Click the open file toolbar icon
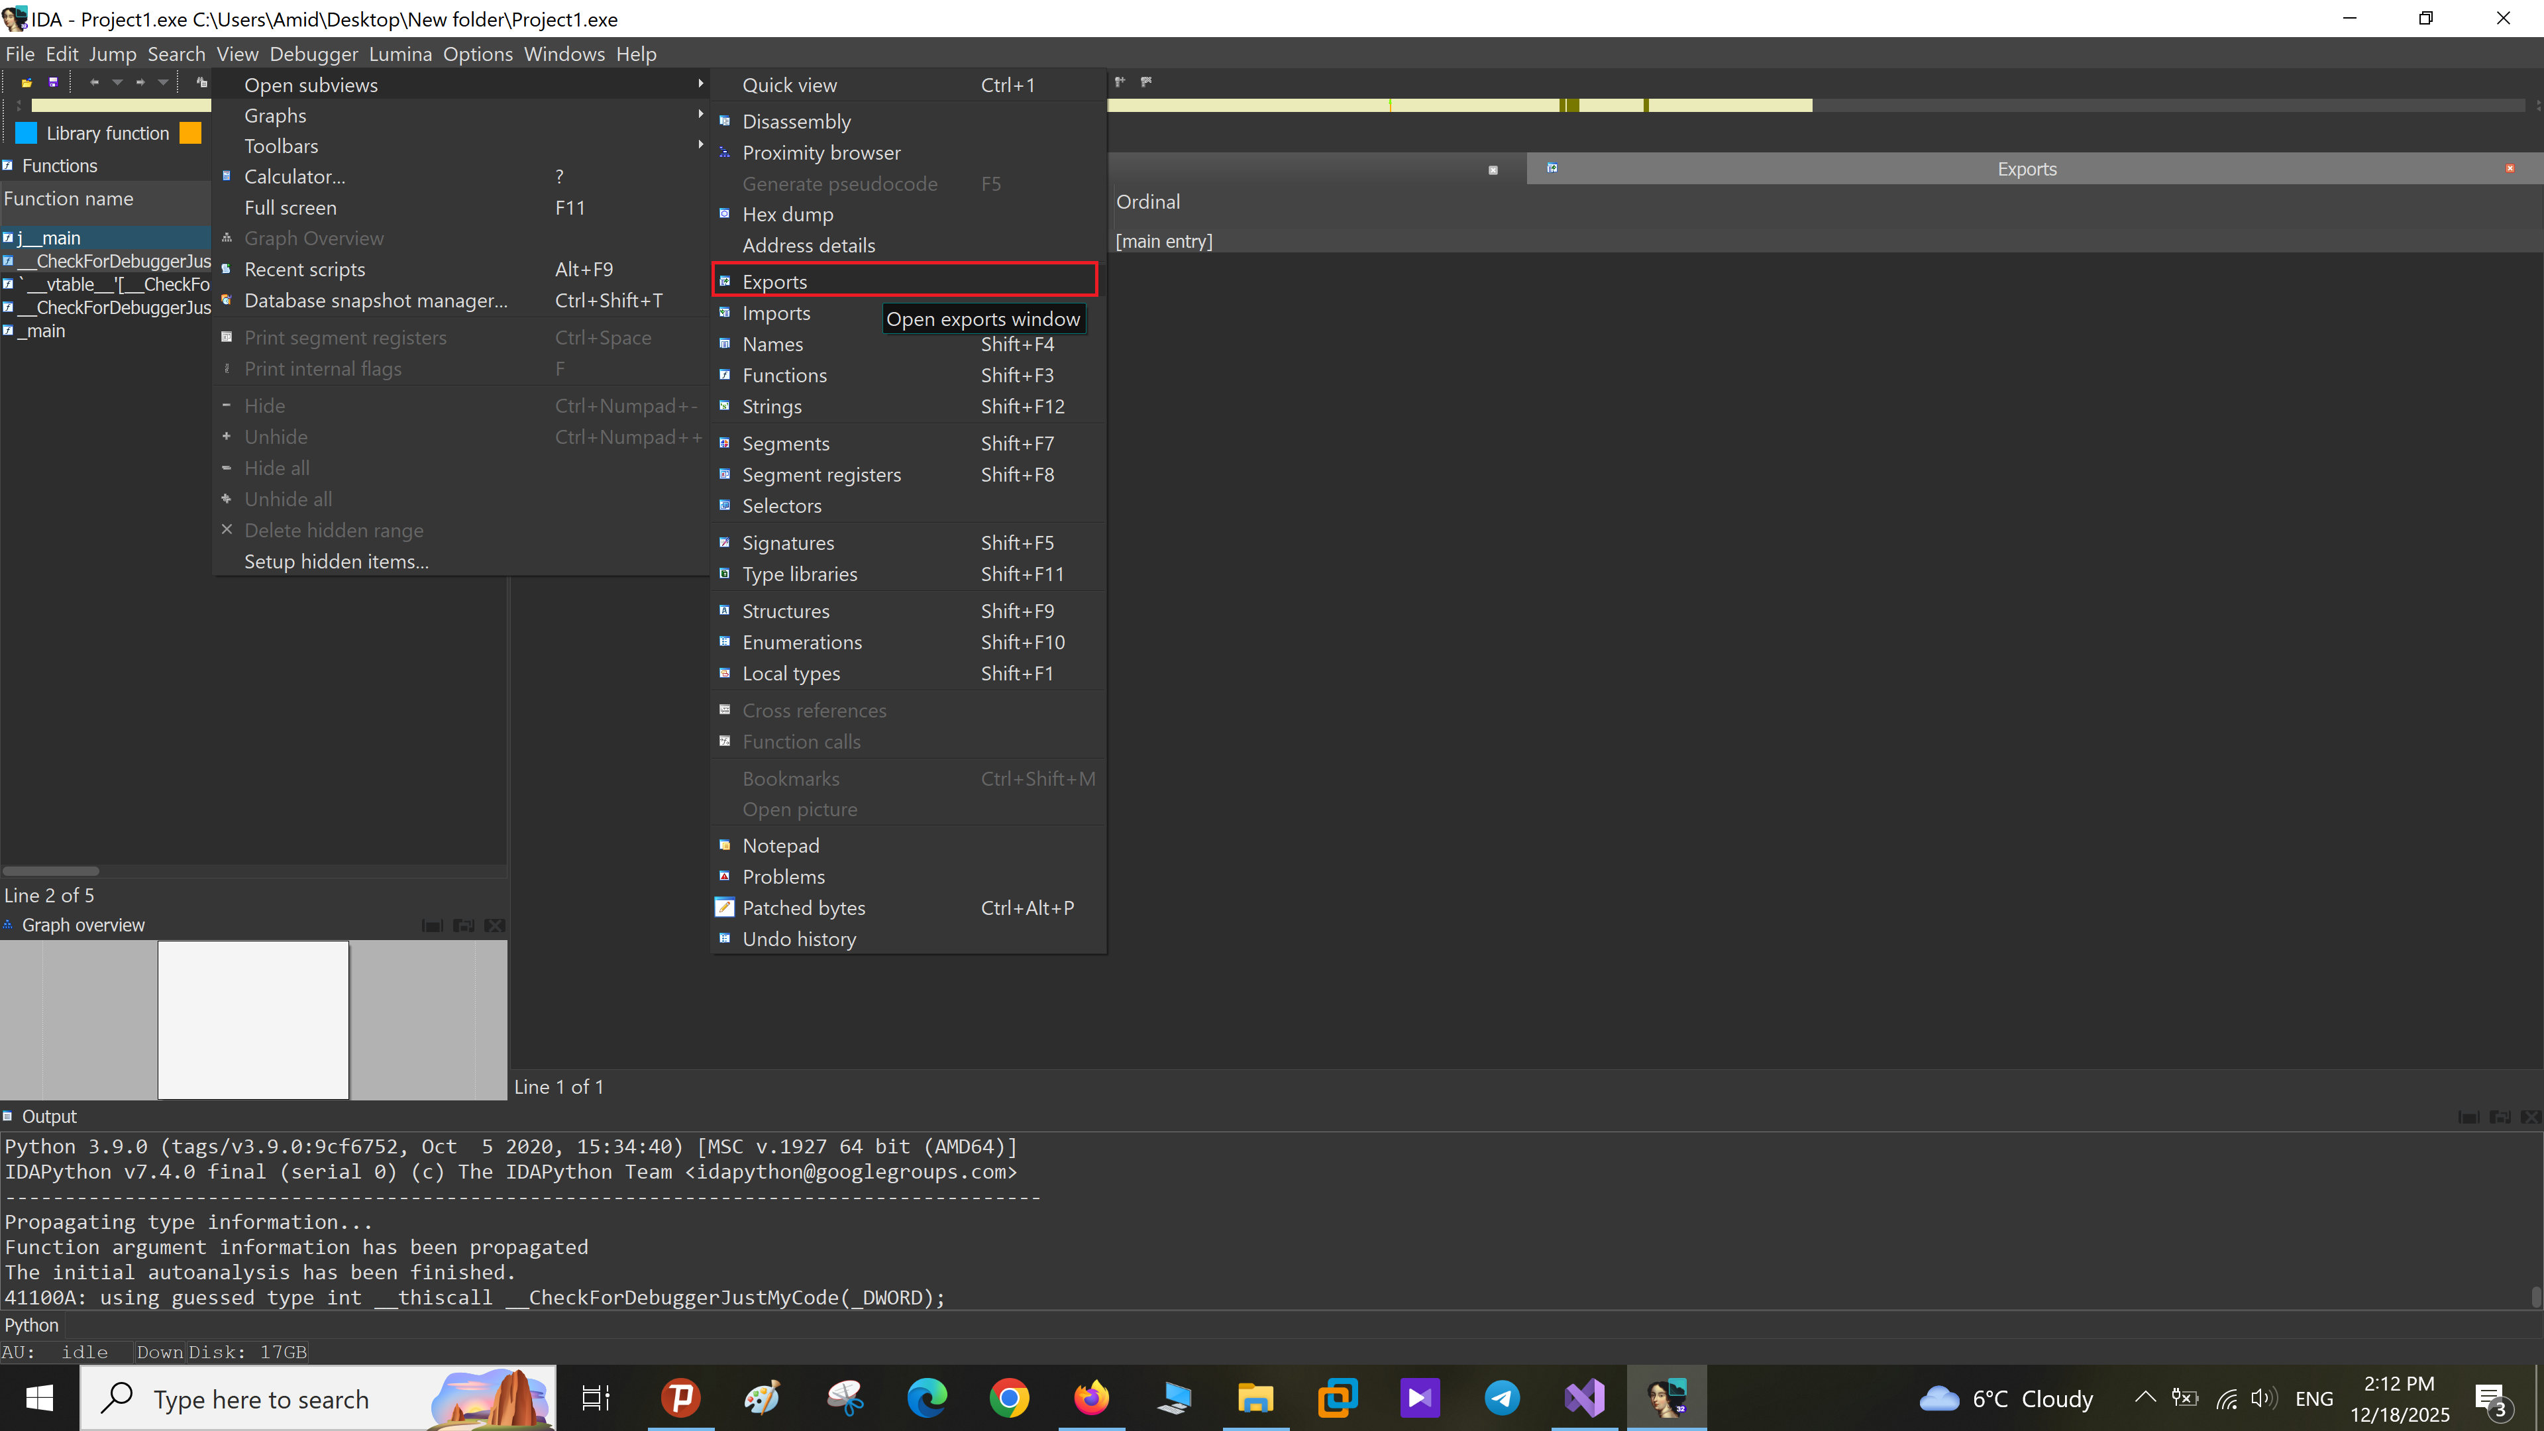 click(26, 82)
